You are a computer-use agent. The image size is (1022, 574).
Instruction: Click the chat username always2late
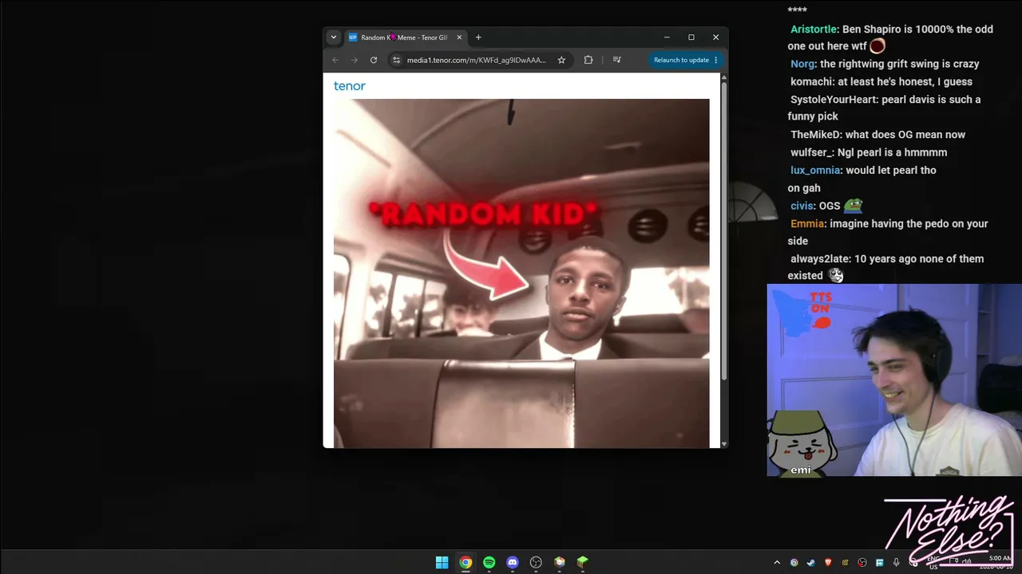(x=819, y=259)
